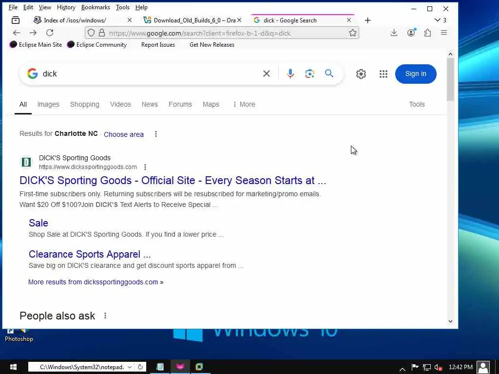
Task: Open options dots beside People also ask
Action: [x=105, y=316]
